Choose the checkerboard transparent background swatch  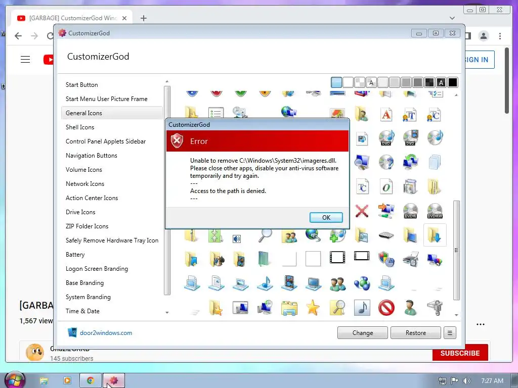tap(360, 82)
